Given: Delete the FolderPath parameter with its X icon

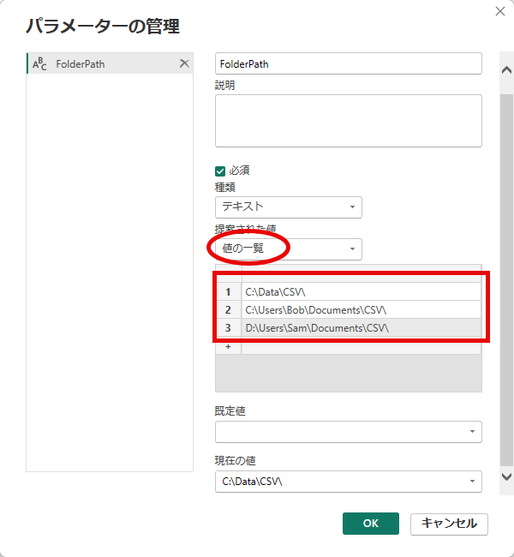Looking at the screenshot, I should point(184,63).
